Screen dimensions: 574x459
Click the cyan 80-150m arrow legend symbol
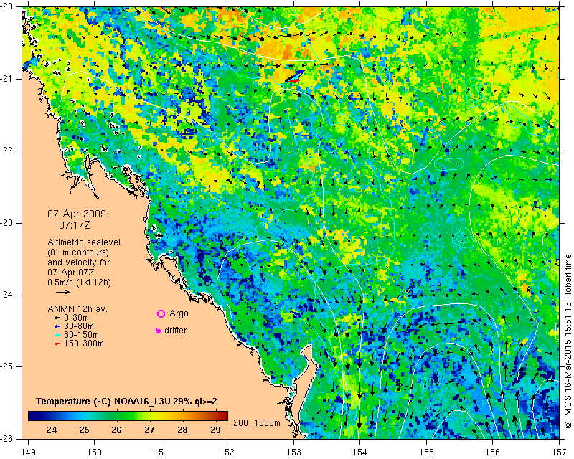click(x=57, y=335)
